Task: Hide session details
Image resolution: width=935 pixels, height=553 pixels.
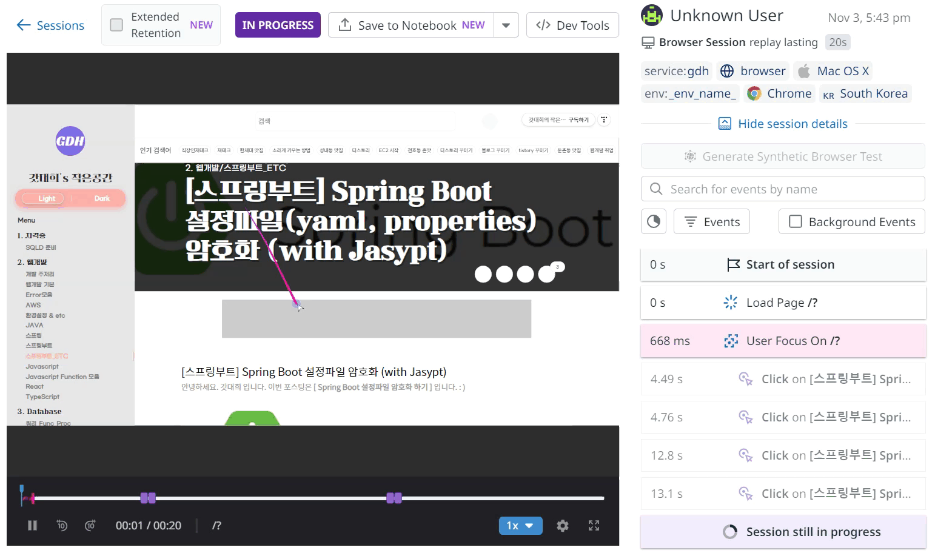Action: [783, 124]
